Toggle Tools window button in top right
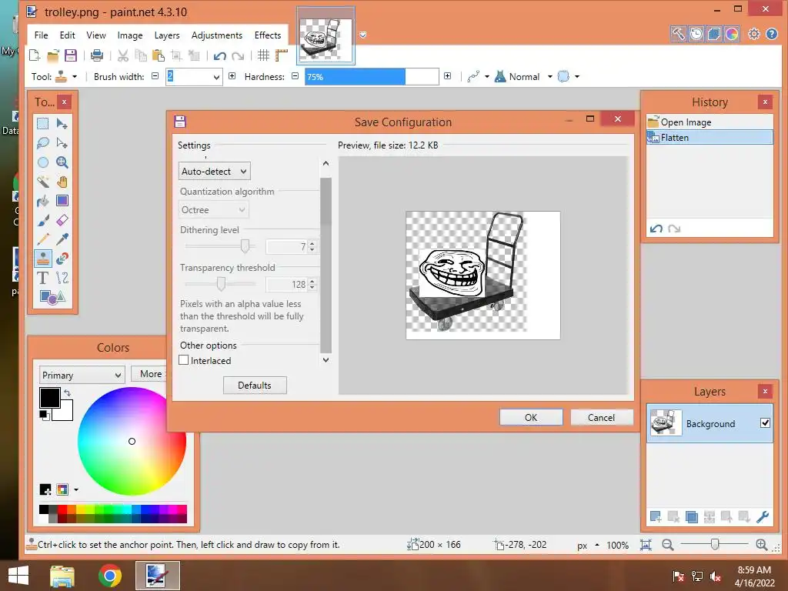 (678, 34)
